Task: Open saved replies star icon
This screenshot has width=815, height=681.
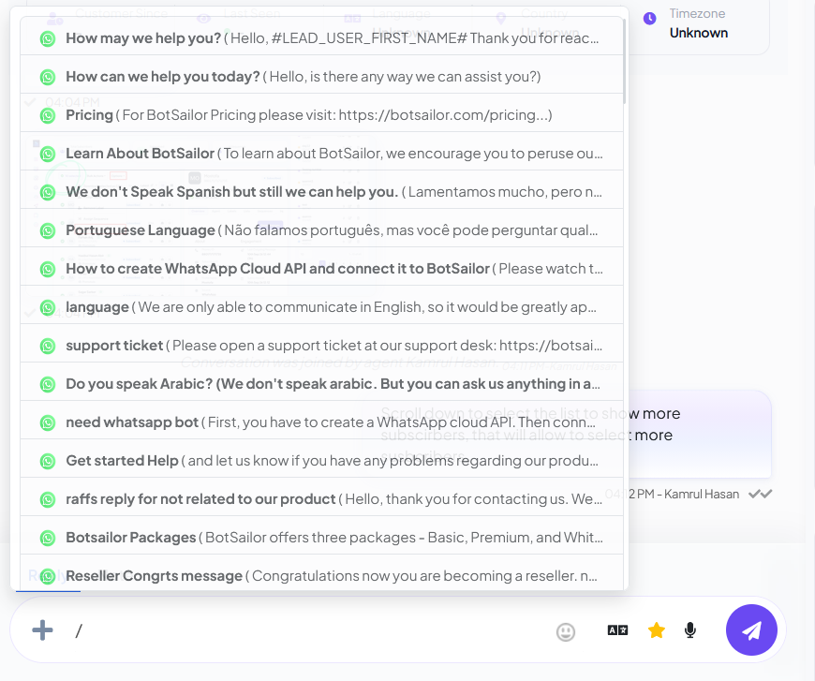Action: pos(657,630)
